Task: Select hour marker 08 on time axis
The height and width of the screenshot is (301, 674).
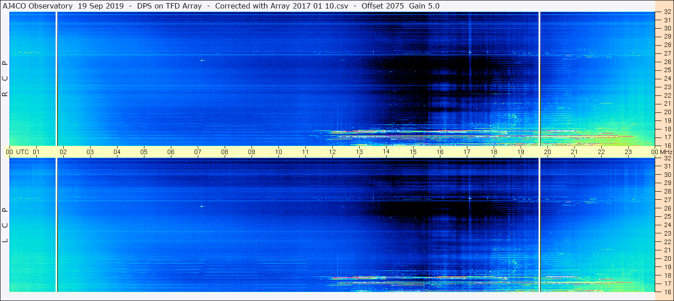Action: [x=225, y=152]
